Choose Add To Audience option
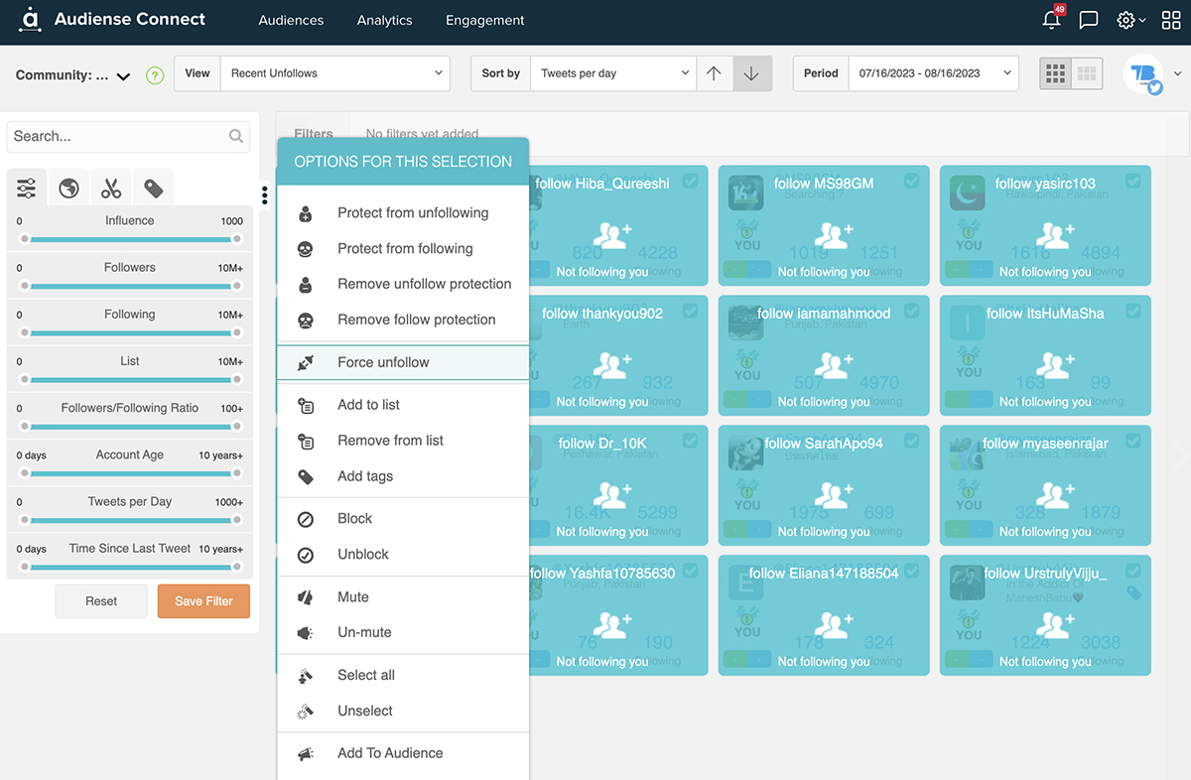This screenshot has height=780, width=1191. tap(403, 753)
